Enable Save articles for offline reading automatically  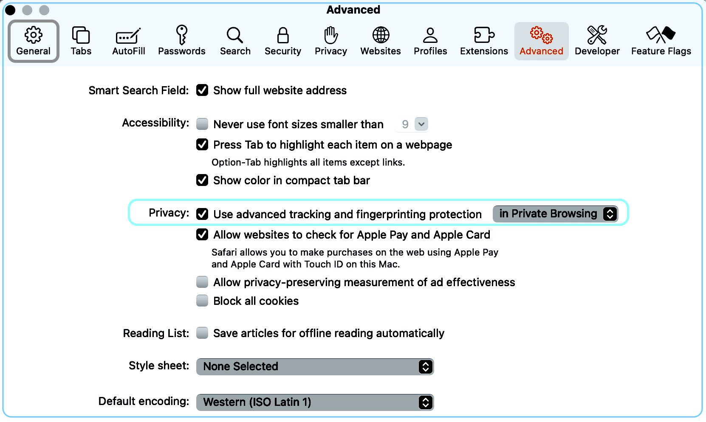202,333
